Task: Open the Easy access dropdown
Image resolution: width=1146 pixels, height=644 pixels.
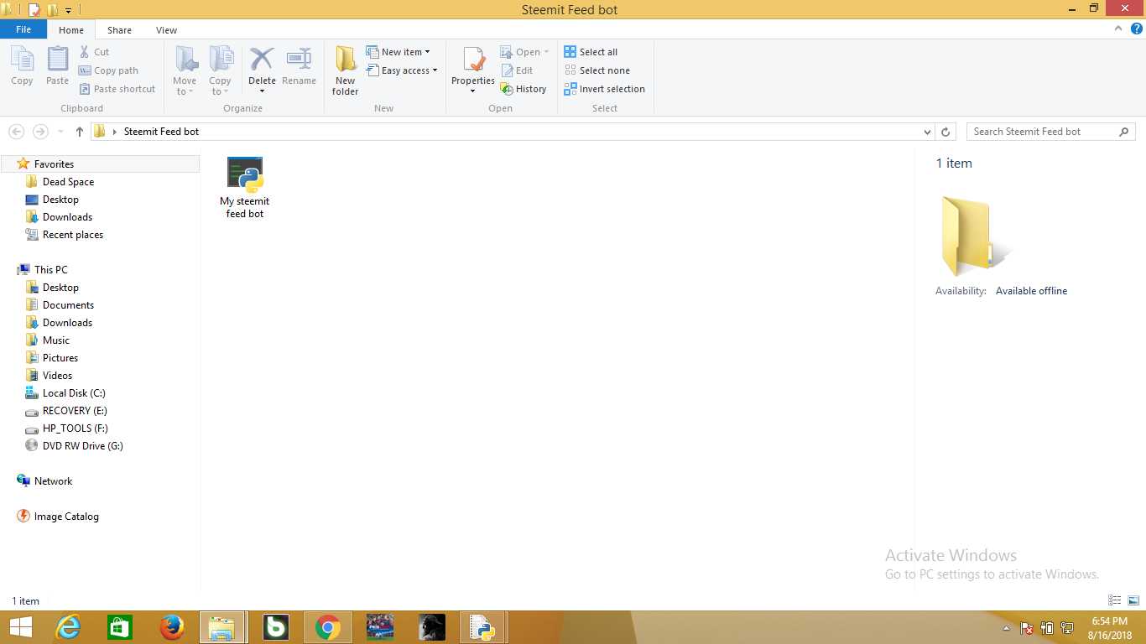Action: [x=402, y=70]
